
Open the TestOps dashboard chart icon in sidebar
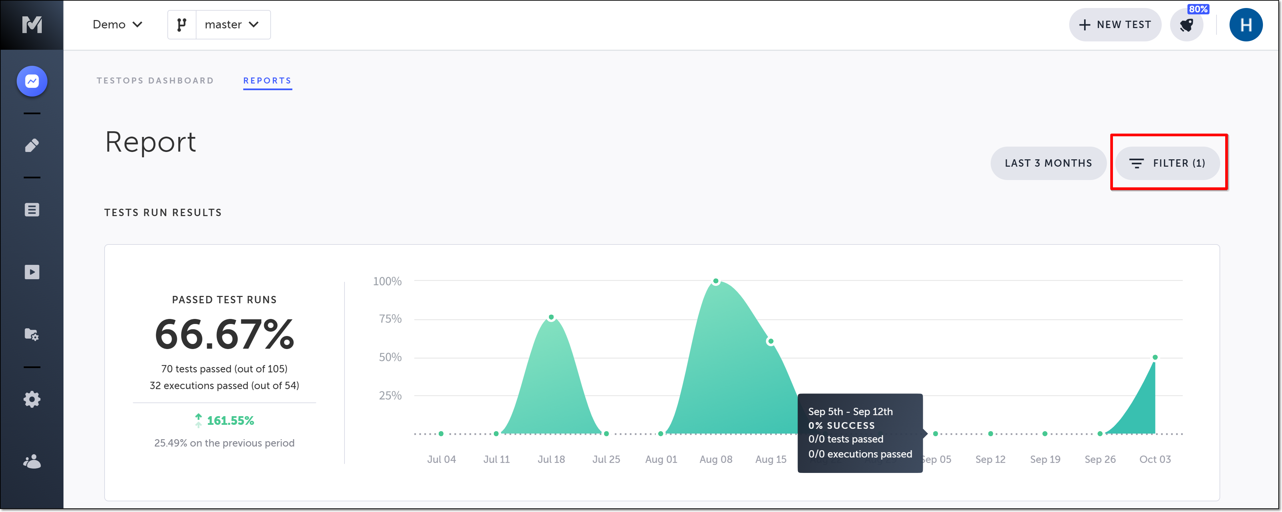(32, 81)
